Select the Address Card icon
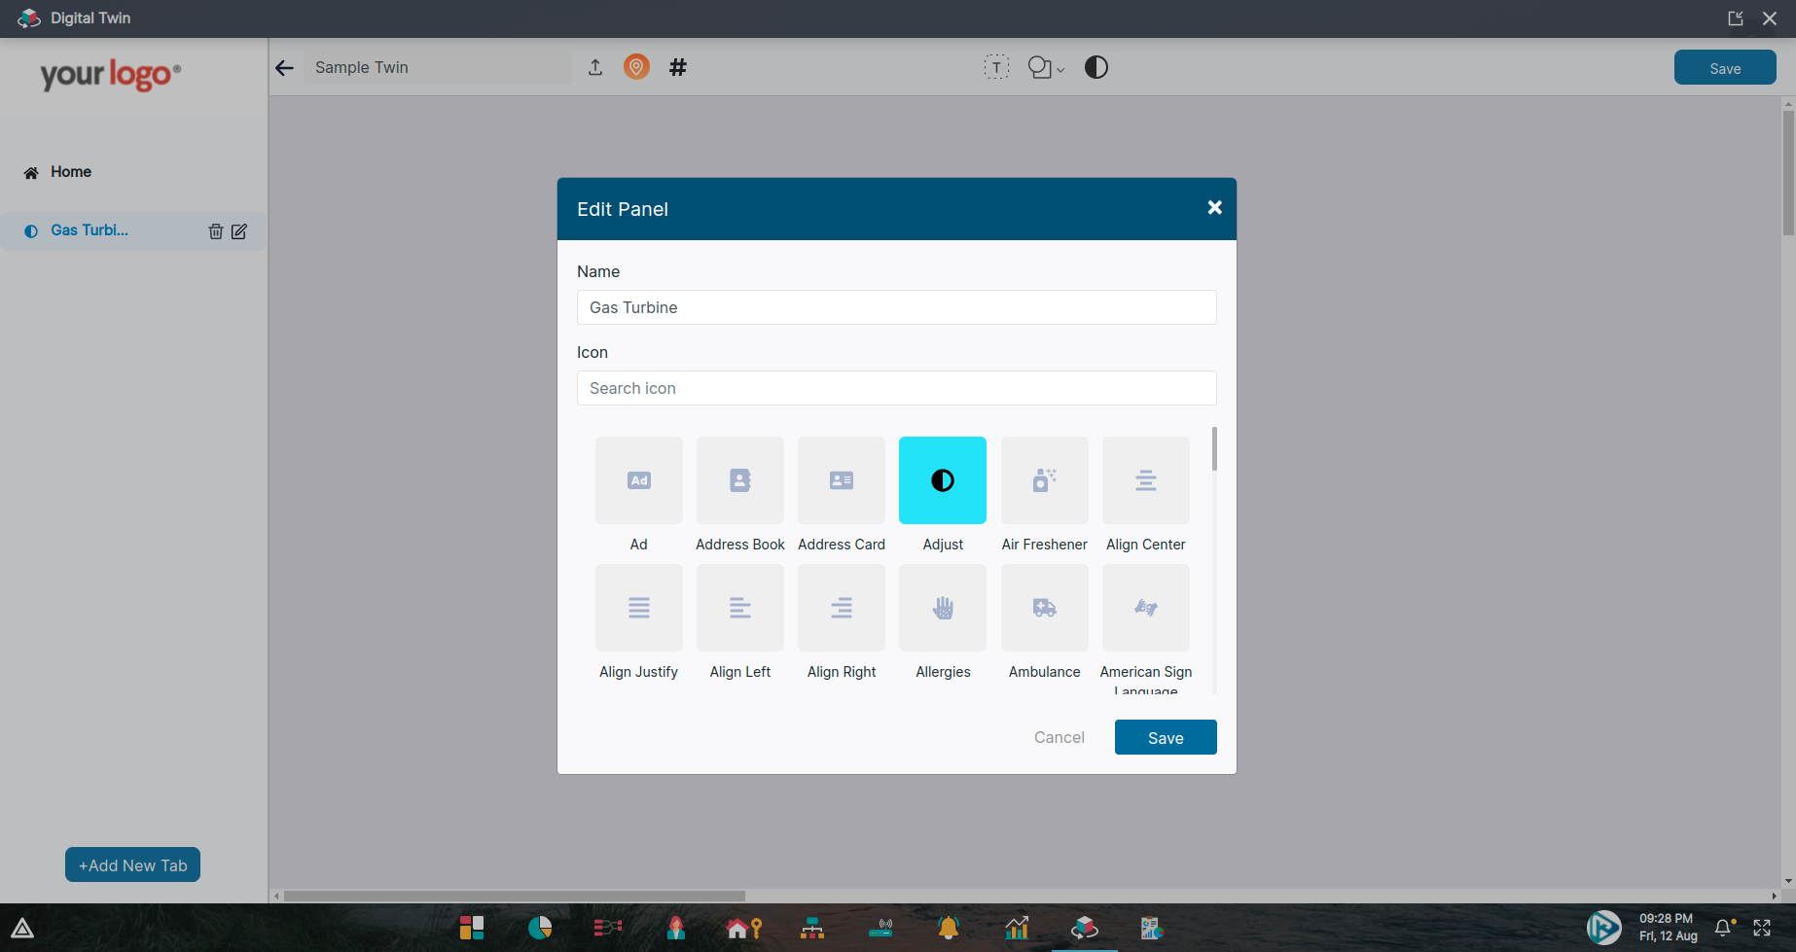This screenshot has height=952, width=1796. coord(841,480)
